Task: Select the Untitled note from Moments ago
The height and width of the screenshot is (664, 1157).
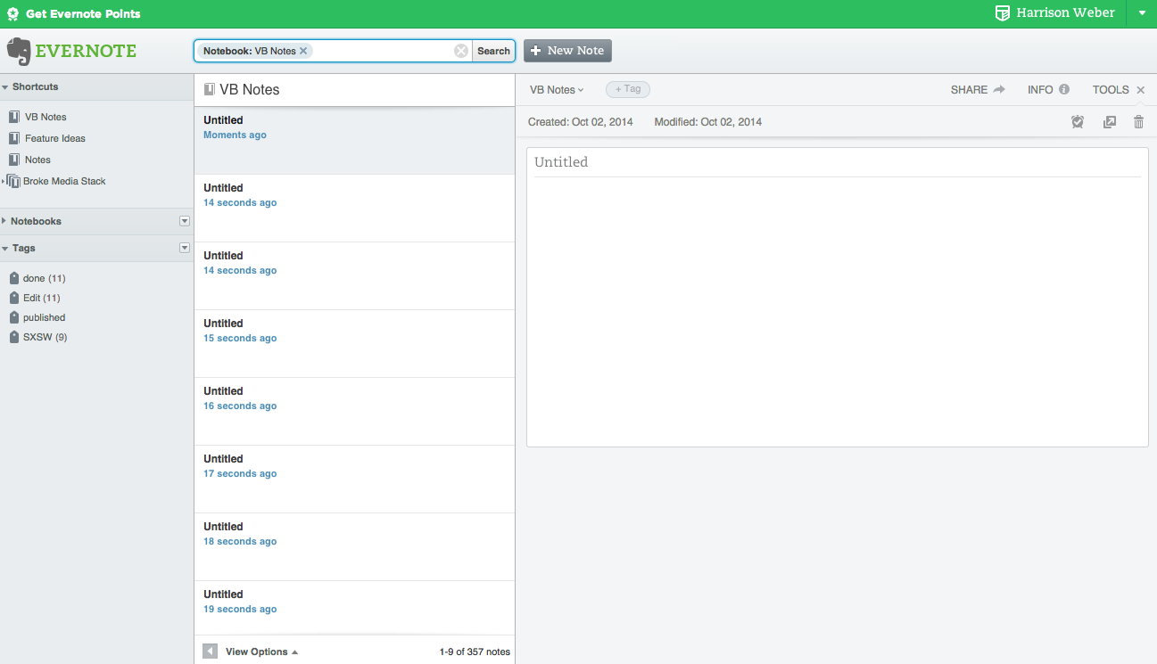Action: click(x=354, y=141)
